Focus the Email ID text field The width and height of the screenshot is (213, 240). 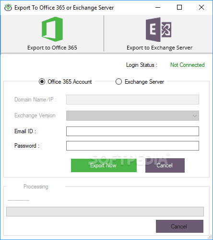tap(132, 131)
